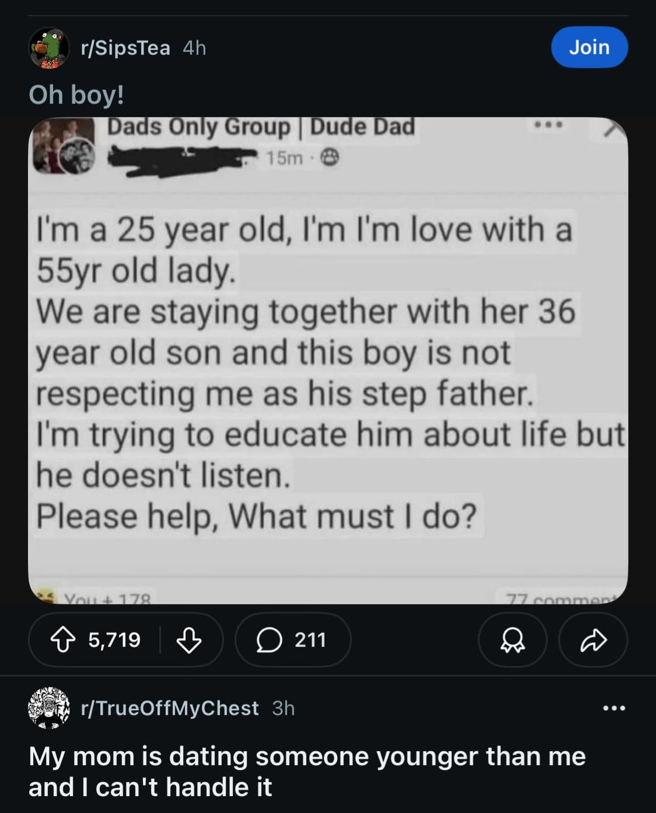Click the award ribbon icon
Screen dimensions: 656x813
pyautogui.click(x=512, y=639)
